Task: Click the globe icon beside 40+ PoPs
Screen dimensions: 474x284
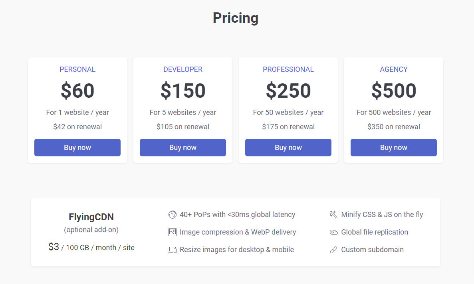Action: (x=172, y=215)
